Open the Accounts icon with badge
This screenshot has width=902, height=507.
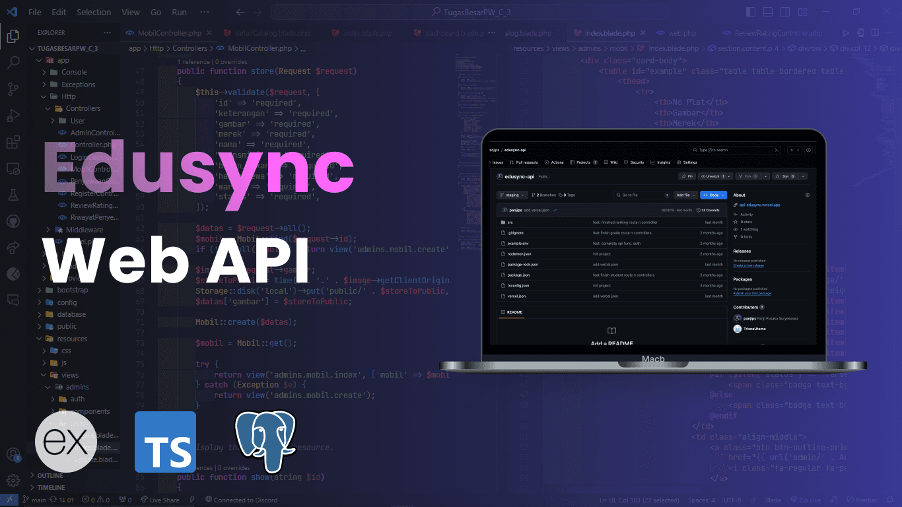(x=13, y=455)
